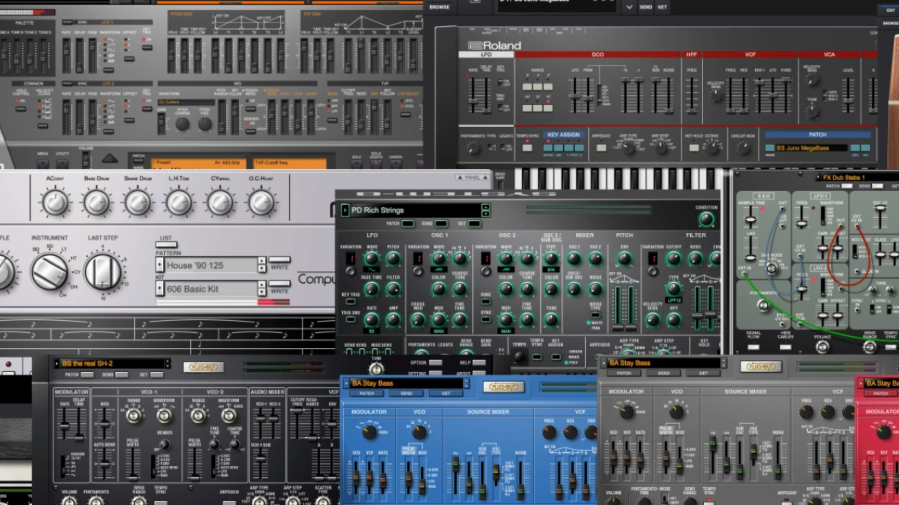Click the Condition knob in the PD Rich Strings window
899x505 pixels.
[706, 219]
